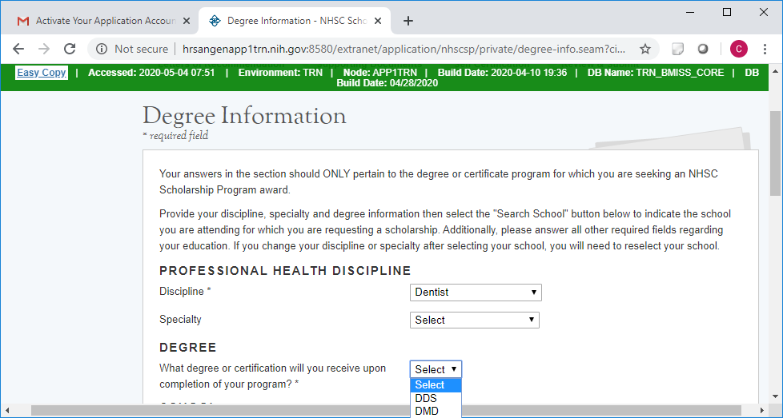Viewport: 783px width, 418px height.
Task: Click the Specialty label
Action: pos(180,320)
